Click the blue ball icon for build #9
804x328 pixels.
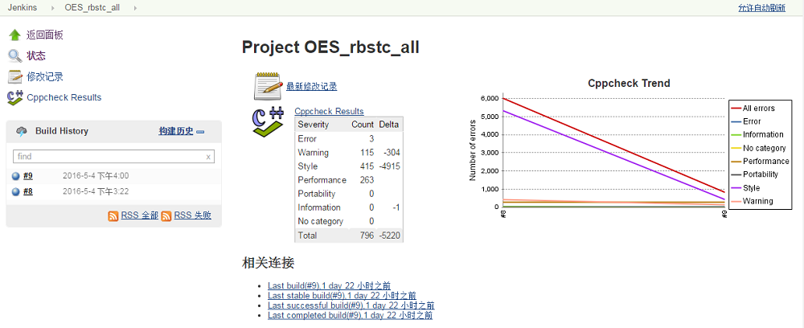[16, 176]
